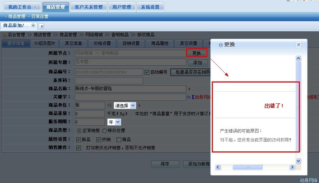Open the 客户关系管理 top menu
The image size is (319, 183).
coord(88,7)
